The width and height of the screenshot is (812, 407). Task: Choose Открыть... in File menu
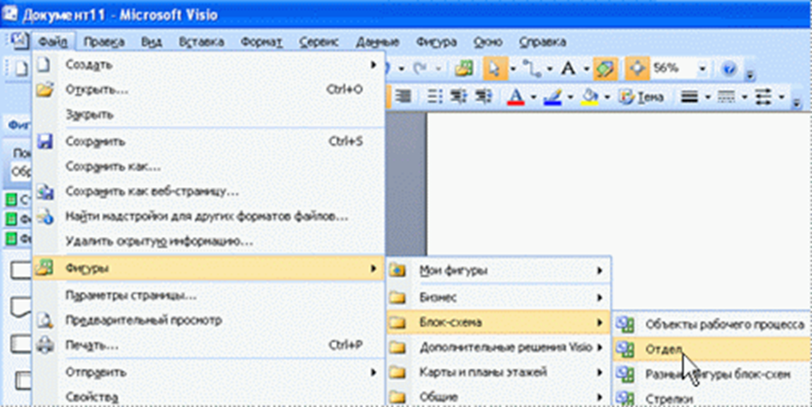[208, 90]
